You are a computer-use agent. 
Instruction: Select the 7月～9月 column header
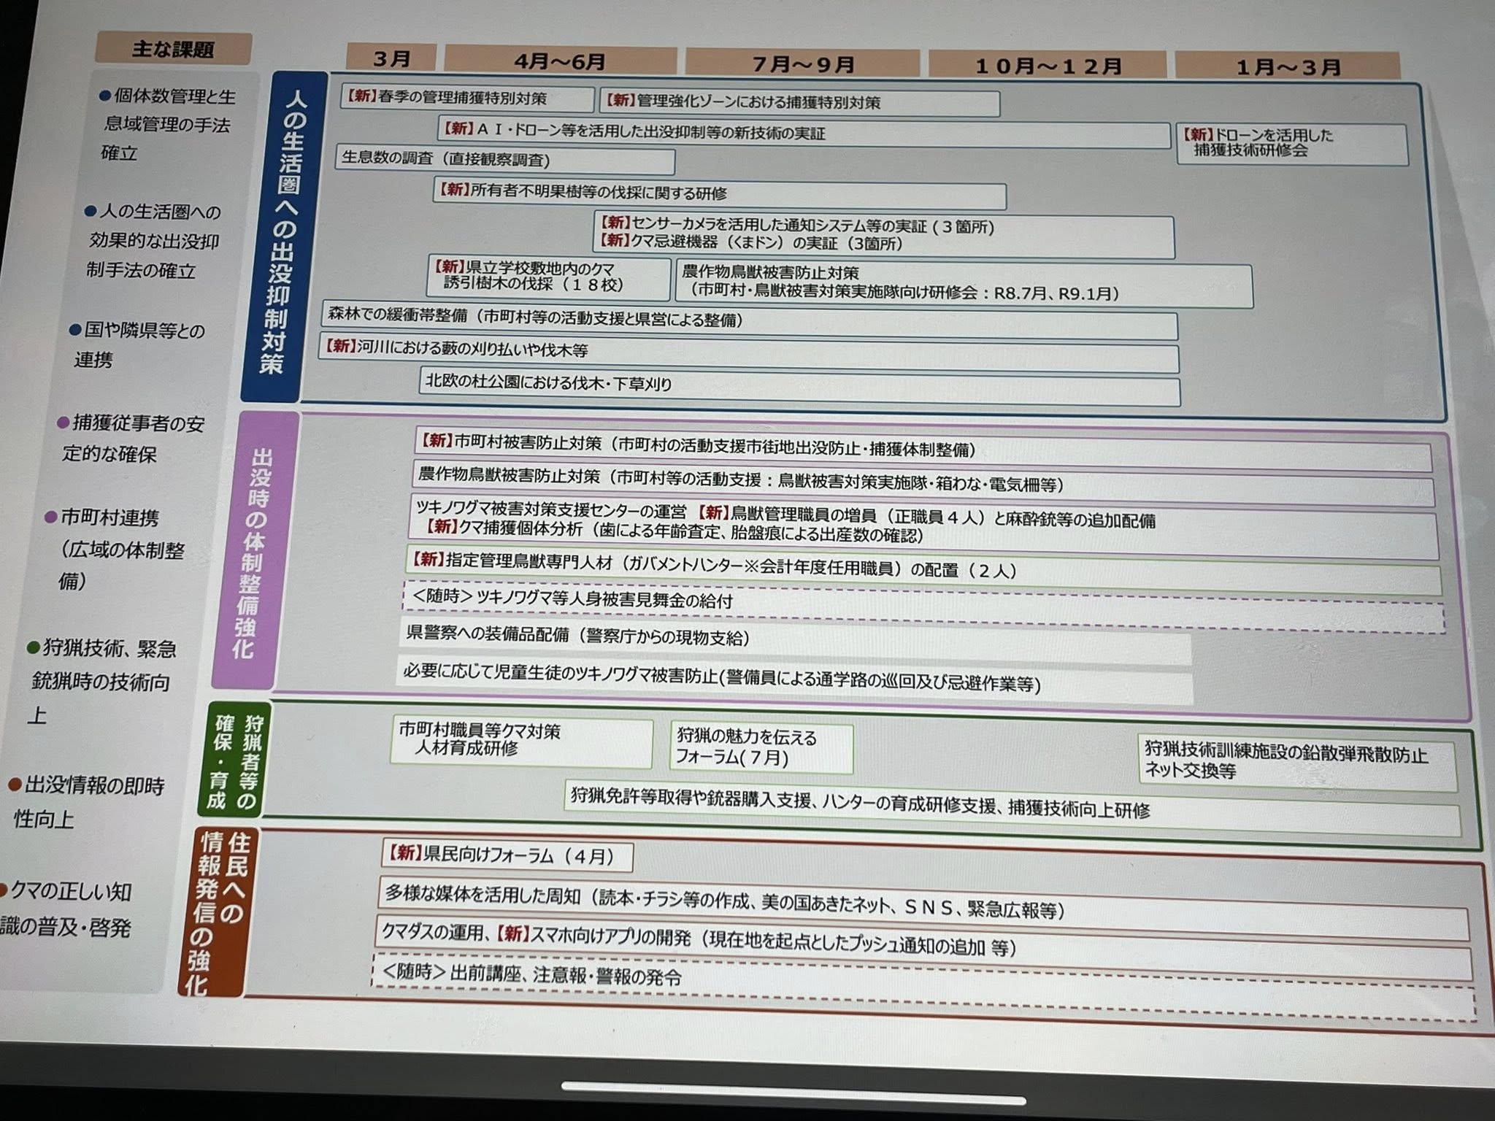coord(803,64)
